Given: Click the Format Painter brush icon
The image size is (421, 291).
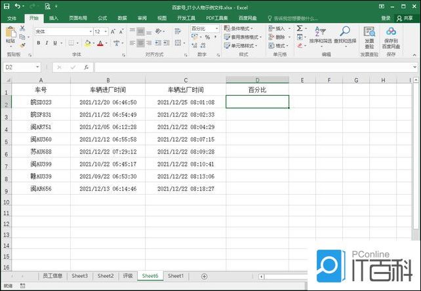Looking at the screenshot, I should pyautogui.click(x=22, y=45).
